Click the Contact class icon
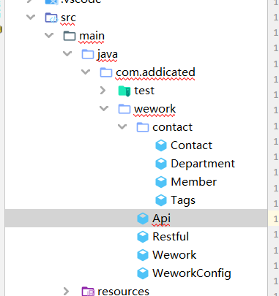The width and height of the screenshot is (279, 296). (x=161, y=145)
